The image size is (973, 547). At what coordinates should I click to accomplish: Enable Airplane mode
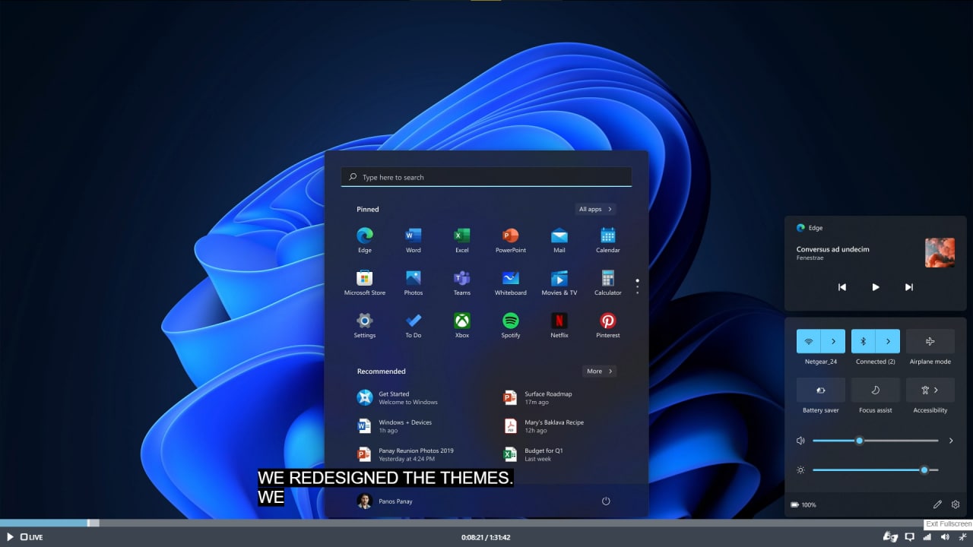pos(930,341)
